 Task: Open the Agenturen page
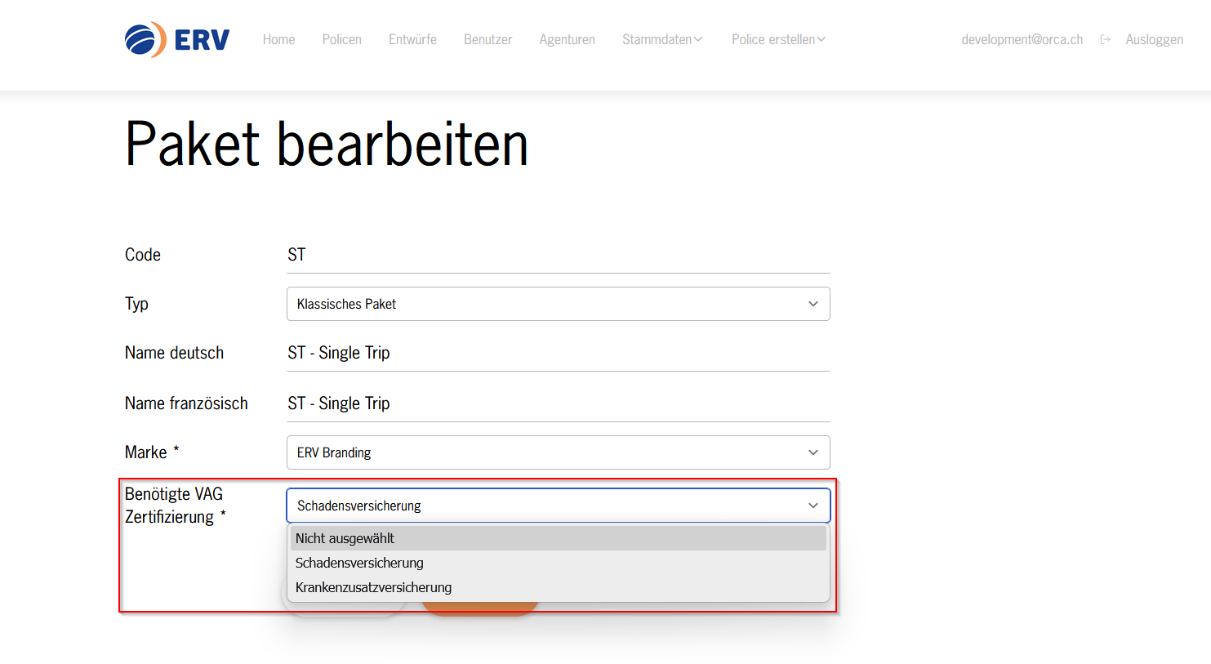click(567, 39)
